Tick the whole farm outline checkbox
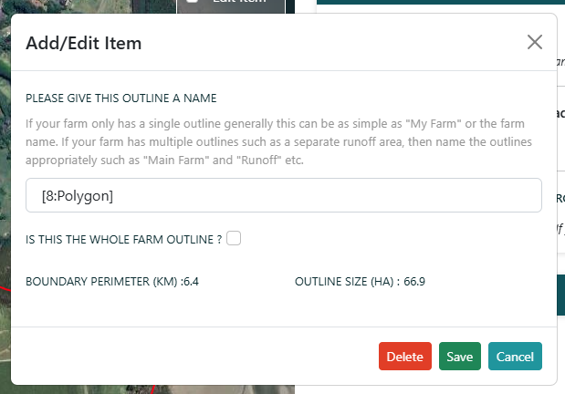This screenshot has width=565, height=394. pyautogui.click(x=234, y=238)
